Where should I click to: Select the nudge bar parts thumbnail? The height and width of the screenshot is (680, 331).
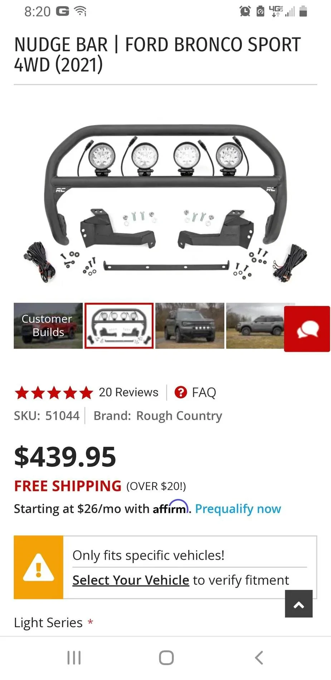[x=119, y=326]
